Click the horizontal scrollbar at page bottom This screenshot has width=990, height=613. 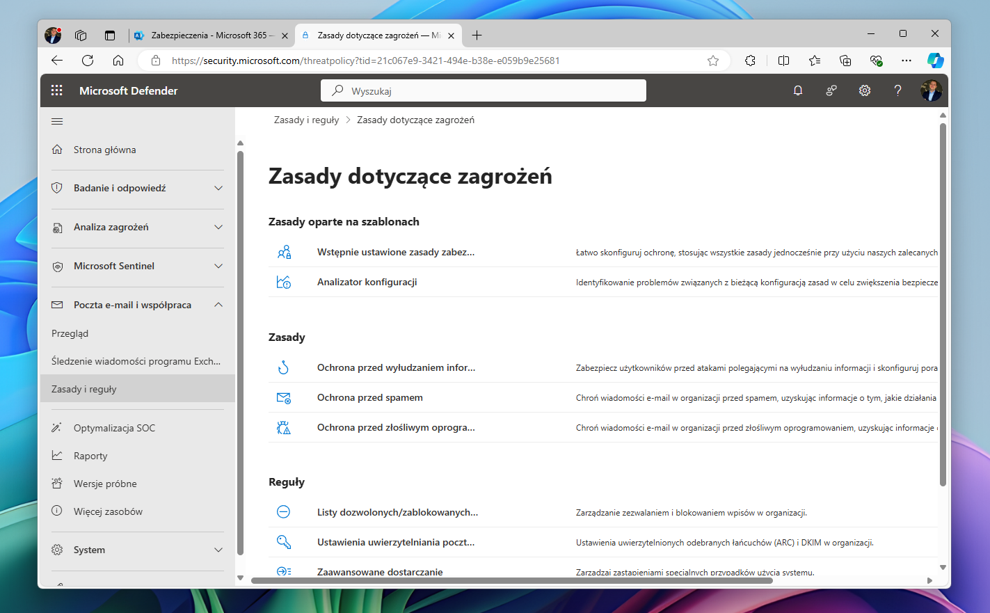pos(512,580)
